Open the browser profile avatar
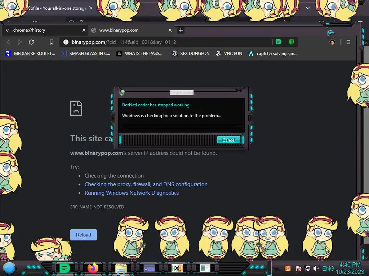This screenshot has height=276, width=369. pyautogui.click(x=332, y=42)
